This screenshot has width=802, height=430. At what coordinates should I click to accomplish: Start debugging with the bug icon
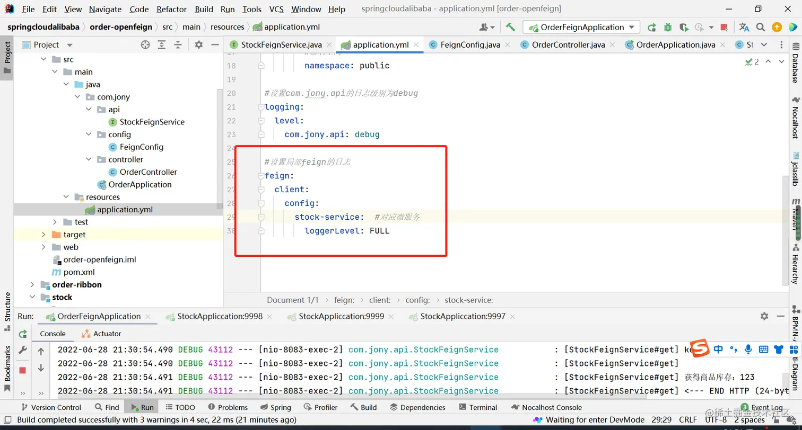(x=668, y=27)
